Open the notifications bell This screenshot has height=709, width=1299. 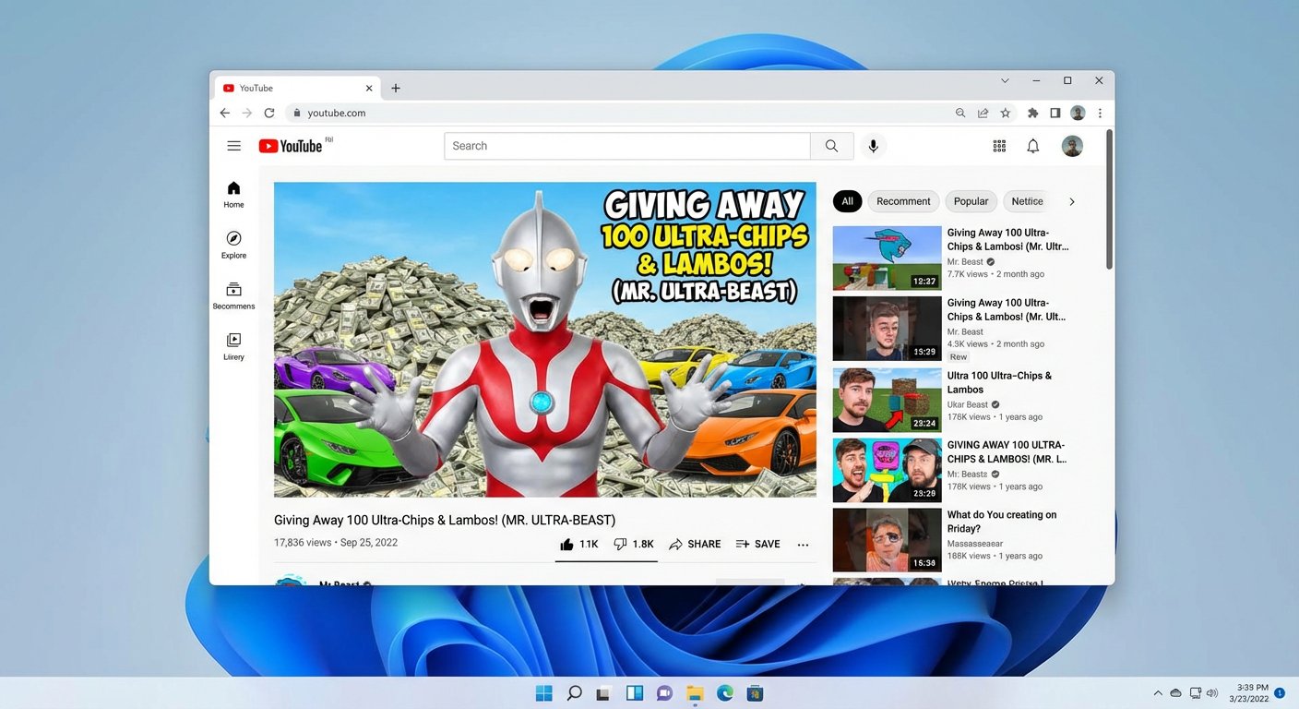pyautogui.click(x=1033, y=146)
